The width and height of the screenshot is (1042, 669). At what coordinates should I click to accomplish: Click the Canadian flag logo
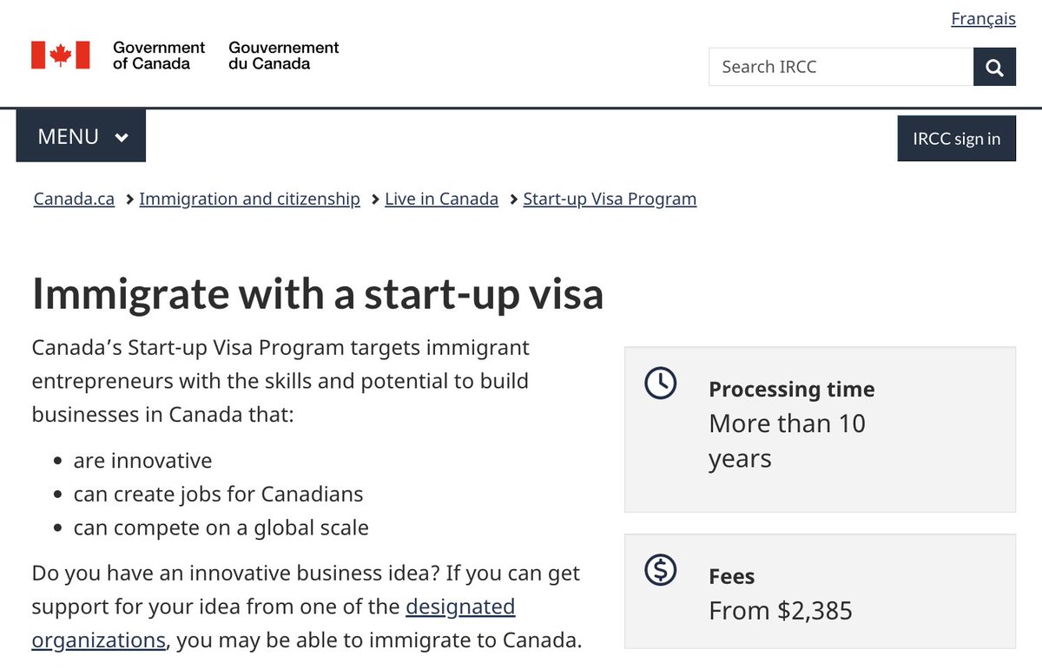coord(61,55)
